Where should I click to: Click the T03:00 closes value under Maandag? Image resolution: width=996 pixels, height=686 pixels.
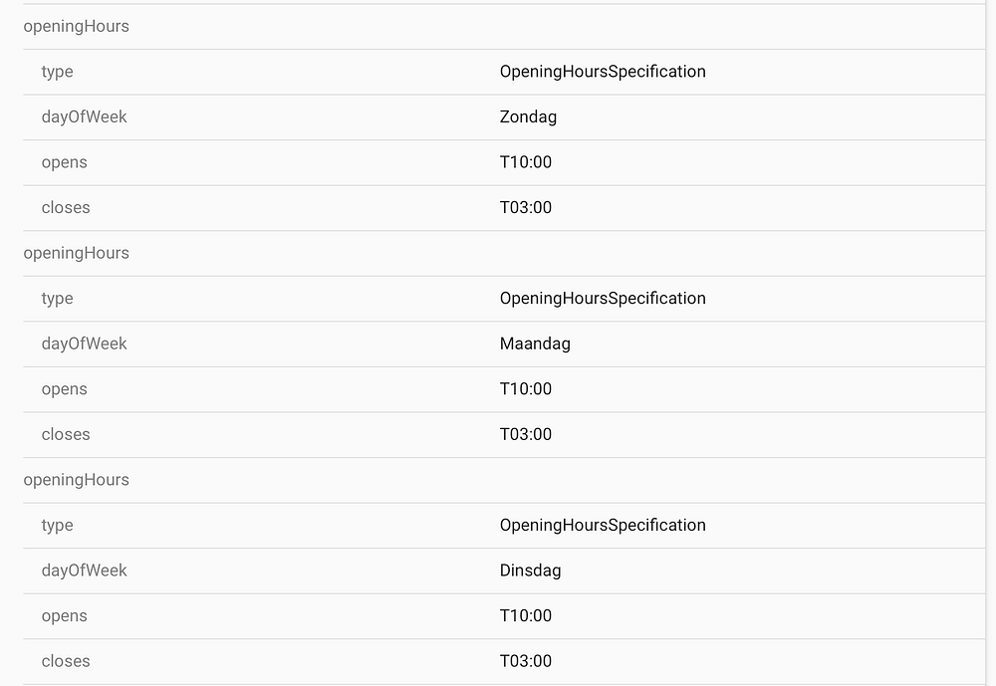[526, 434]
